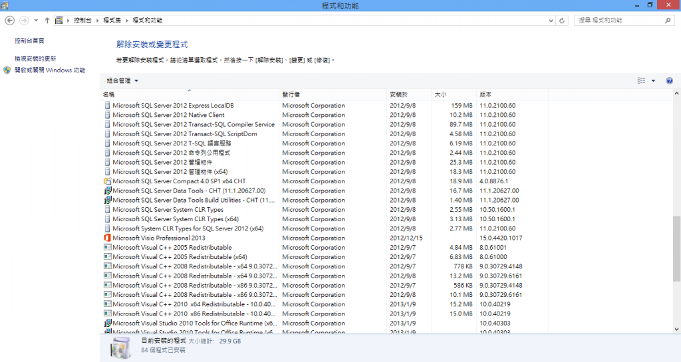The height and width of the screenshot is (362, 681).
Task: Open 檢視安裝的更新 link
Action: pos(35,58)
